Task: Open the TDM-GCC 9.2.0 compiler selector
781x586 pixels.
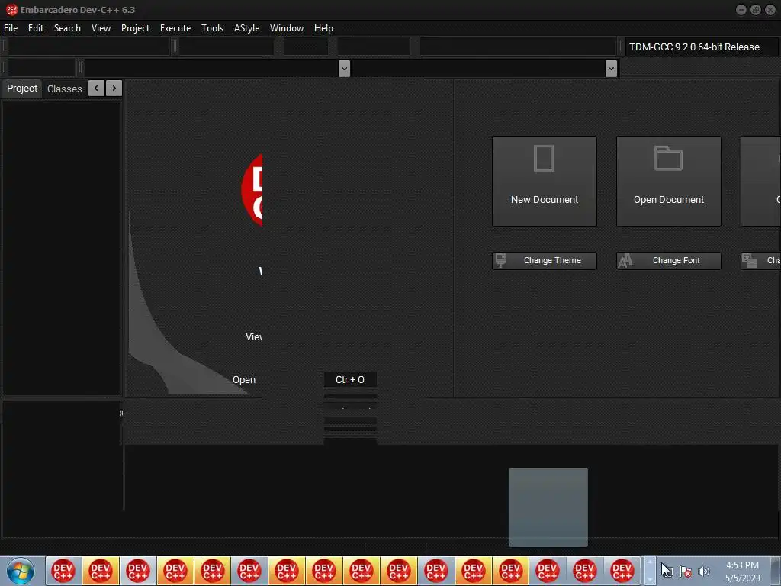Action: coord(700,47)
